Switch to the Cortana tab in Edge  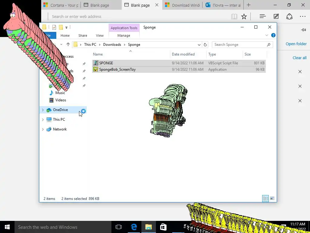pyautogui.click(x=61, y=5)
